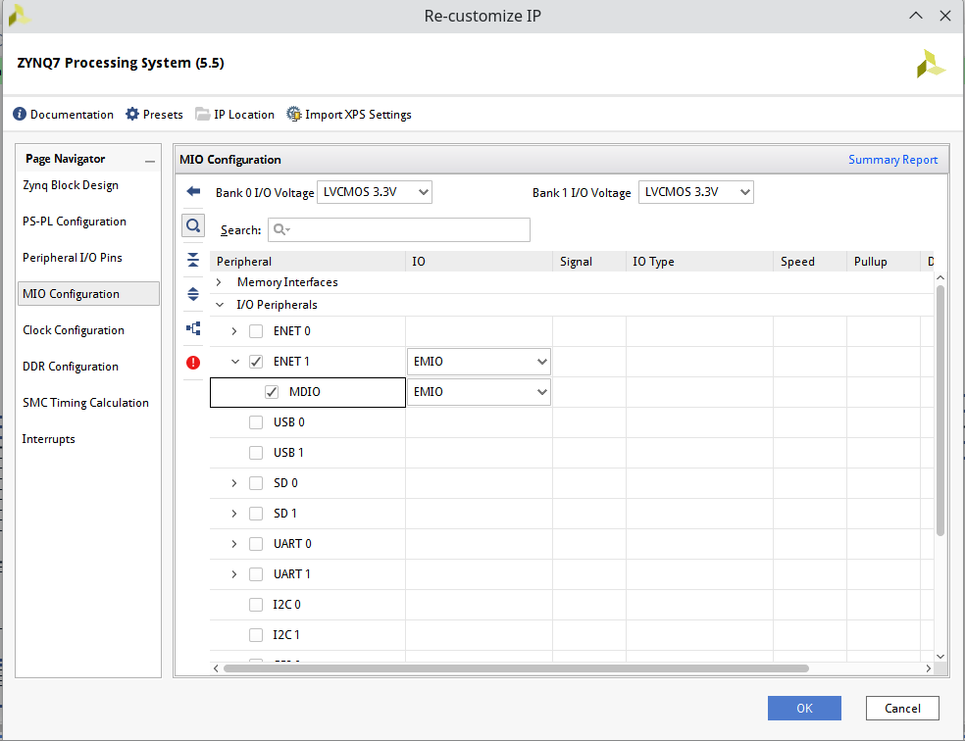Open MDIO IO dropdown

pos(479,392)
